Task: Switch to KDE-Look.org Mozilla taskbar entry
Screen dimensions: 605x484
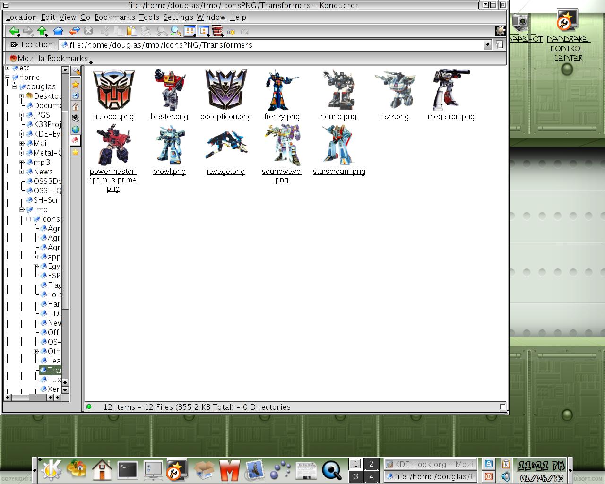Action: coord(430,464)
